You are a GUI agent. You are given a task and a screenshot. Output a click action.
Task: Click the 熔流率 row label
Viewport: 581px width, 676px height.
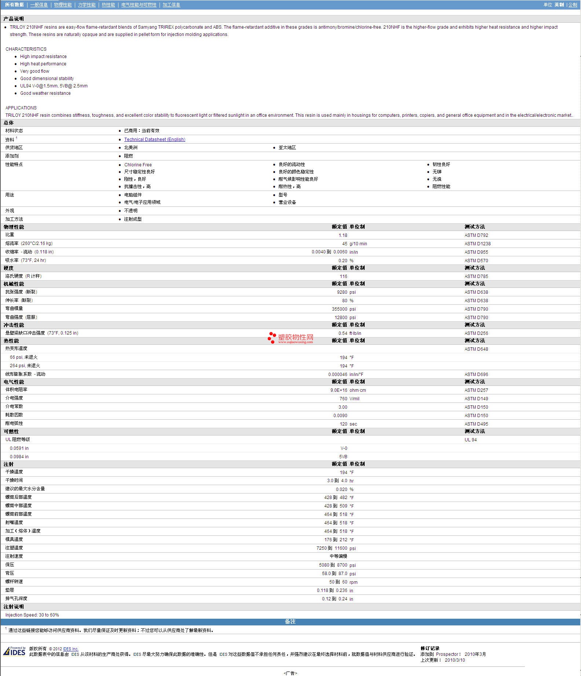(x=29, y=243)
